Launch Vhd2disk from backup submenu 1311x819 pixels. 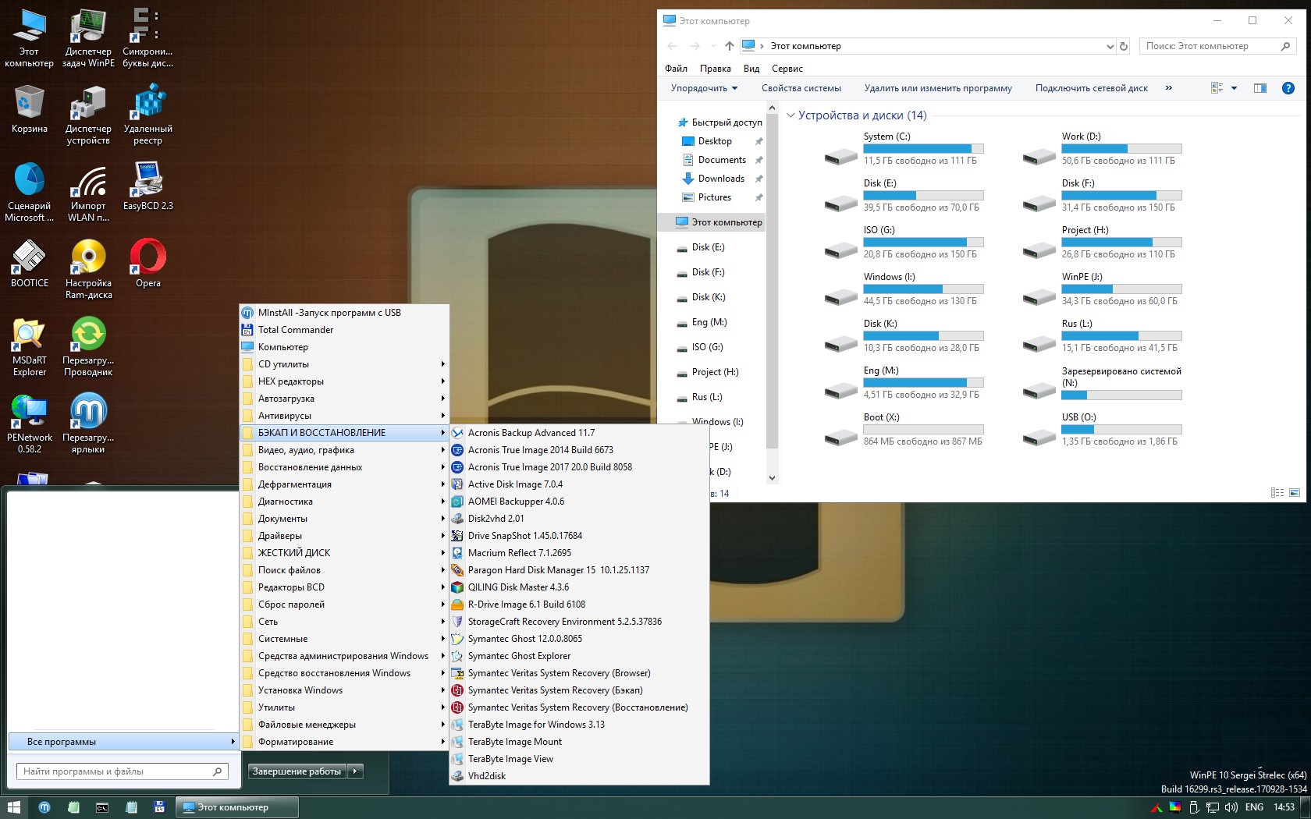[579, 776]
